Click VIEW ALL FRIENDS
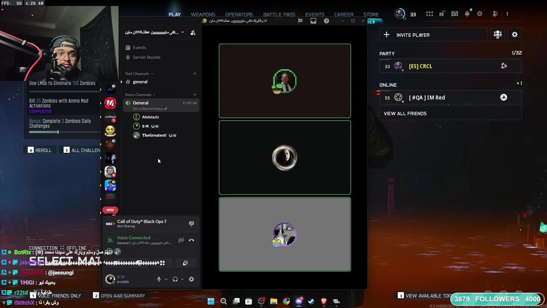547x308 pixels. pyautogui.click(x=450, y=113)
